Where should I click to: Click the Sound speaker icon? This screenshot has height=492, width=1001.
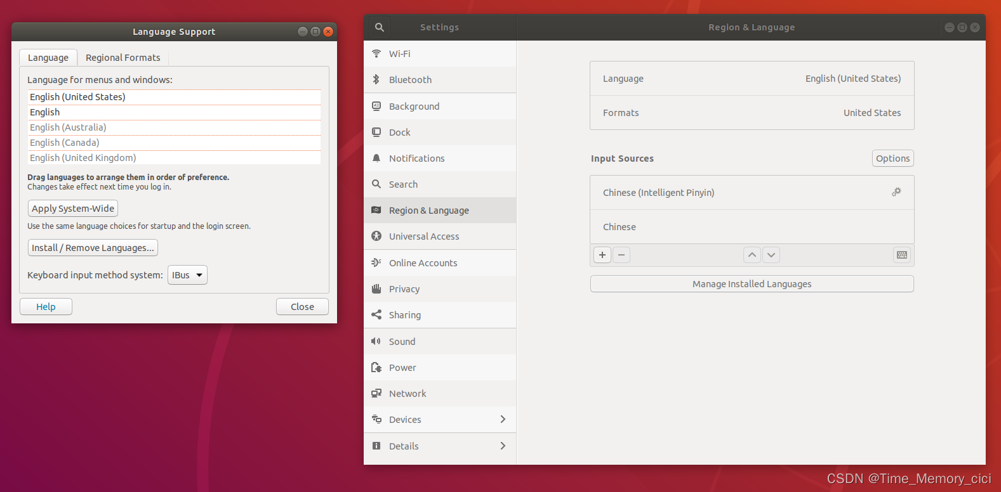point(376,341)
